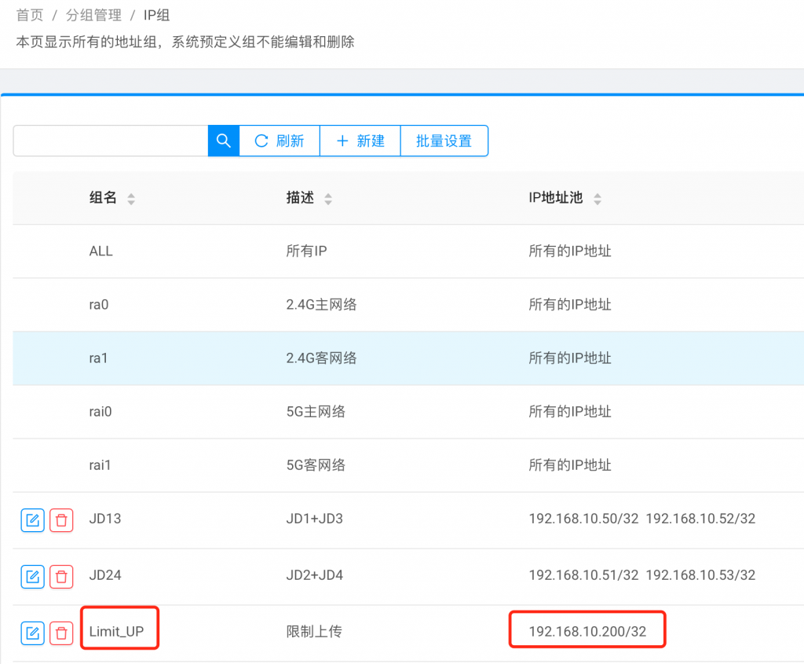Delete the JD24 IP group
Viewport: 804px width, 664px height.
click(x=61, y=576)
